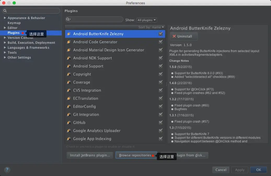Expand Appearance & Behavior settings arrow

[x=5, y=18]
